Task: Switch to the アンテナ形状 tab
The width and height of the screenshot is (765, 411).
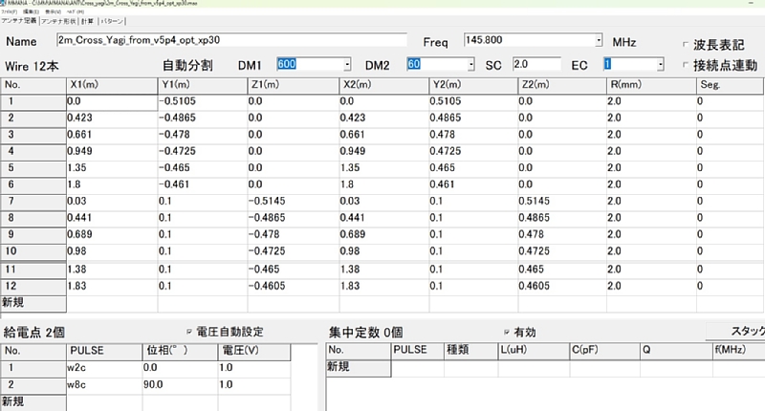Action: (56, 21)
